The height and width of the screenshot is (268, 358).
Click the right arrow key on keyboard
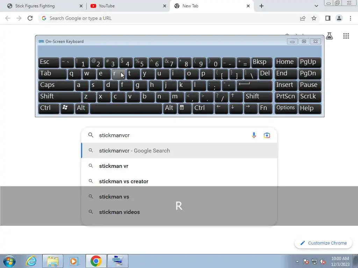click(x=250, y=109)
